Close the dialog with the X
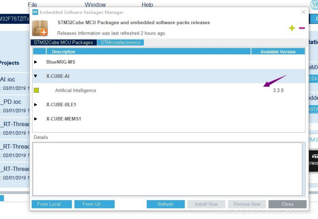This screenshot has height=219, width=318. click(303, 12)
